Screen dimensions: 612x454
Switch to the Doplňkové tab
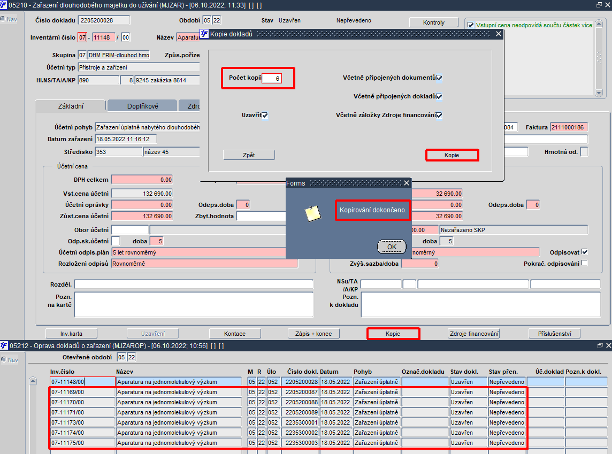142,106
